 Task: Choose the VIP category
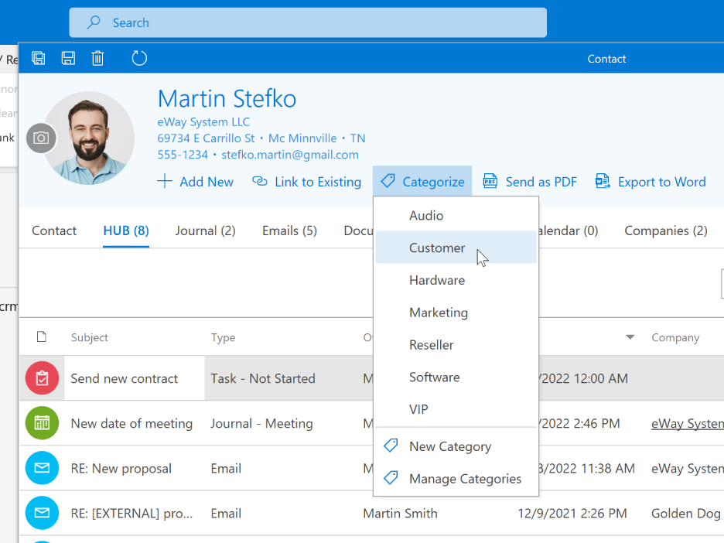point(456,409)
